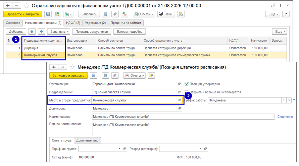Click the paperclip attachments icon in the salary document toolbar
The width and height of the screenshot is (299, 166).
[115, 14]
